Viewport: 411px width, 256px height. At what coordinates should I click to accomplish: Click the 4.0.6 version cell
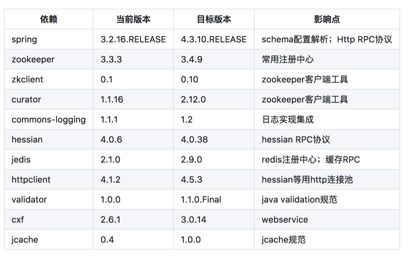pyautogui.click(x=133, y=139)
